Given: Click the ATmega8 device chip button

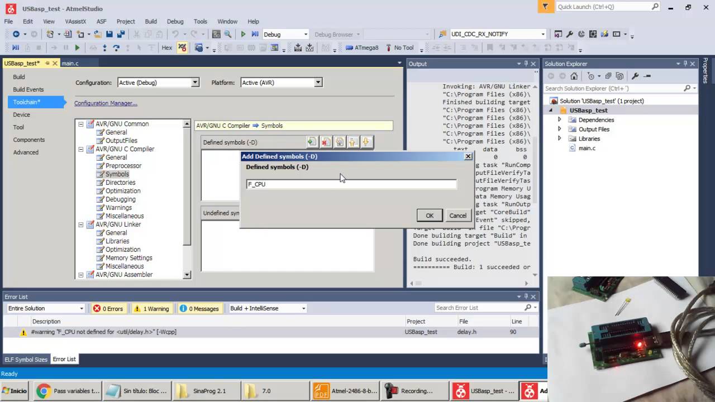Looking at the screenshot, I should [x=362, y=48].
